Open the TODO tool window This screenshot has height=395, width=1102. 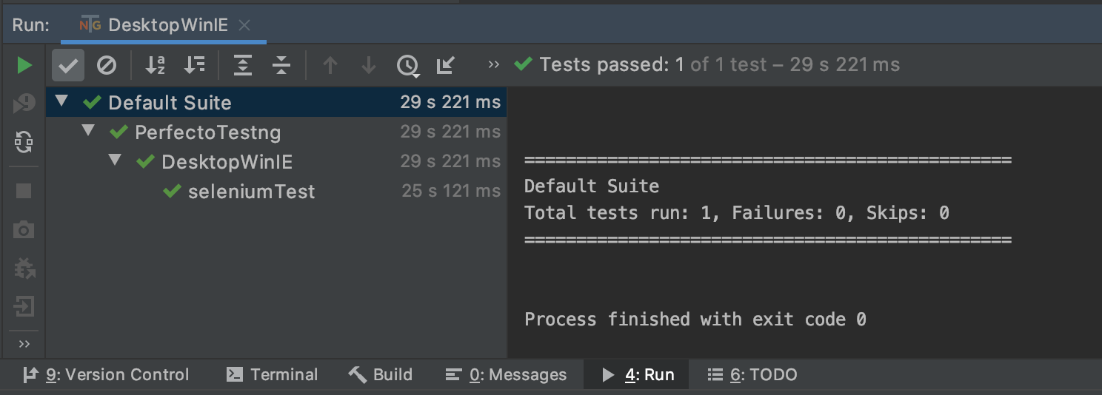[752, 375]
